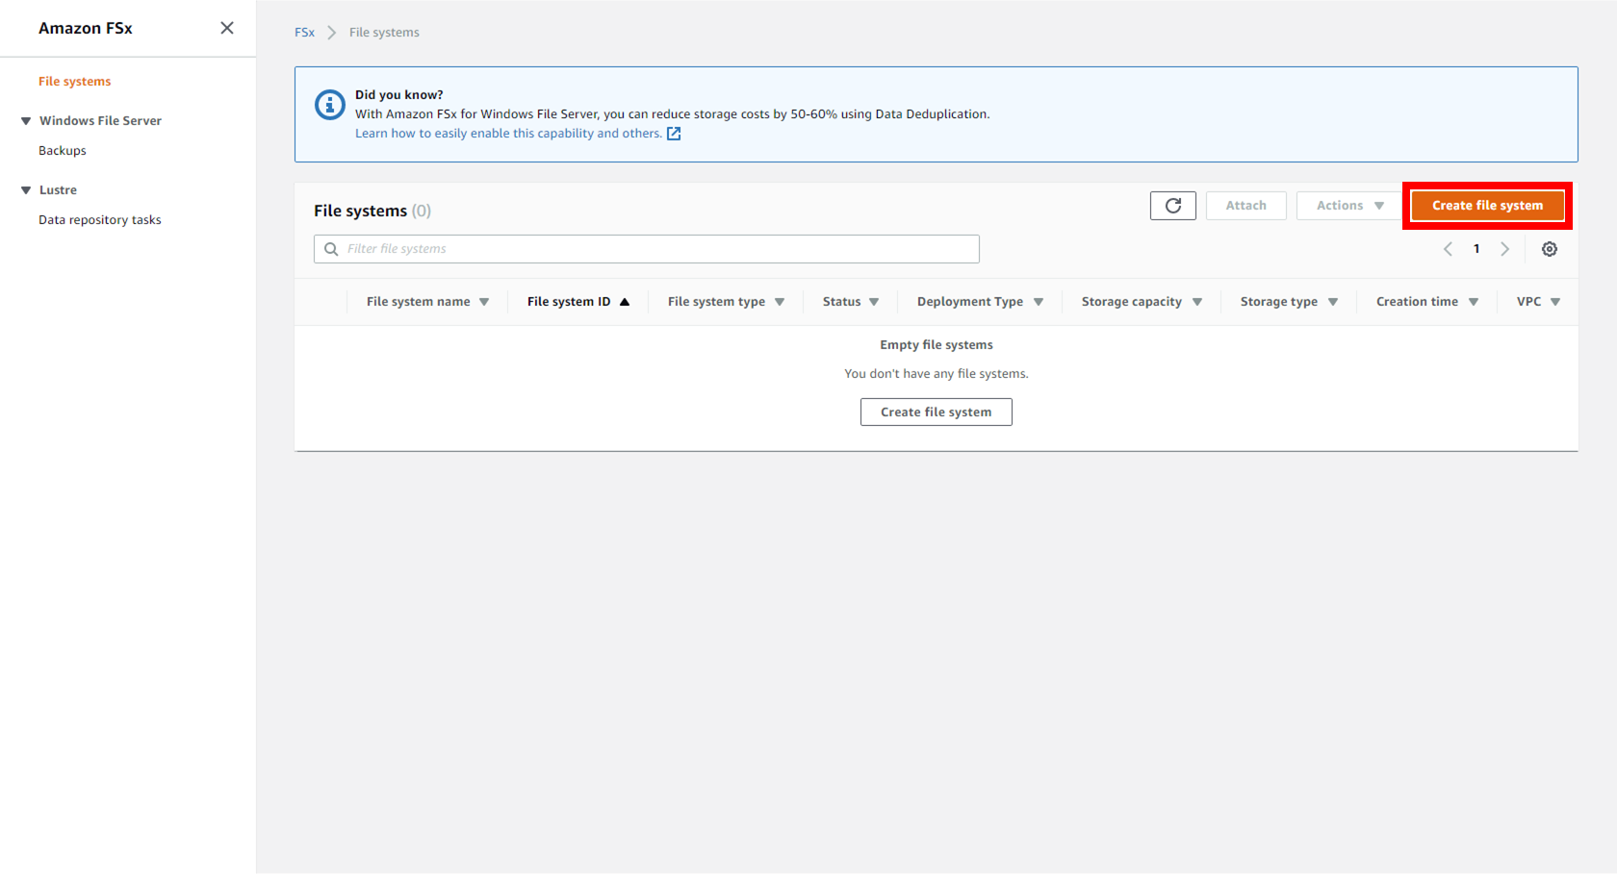
Task: Open the table preferences gear icon
Action: point(1549,249)
